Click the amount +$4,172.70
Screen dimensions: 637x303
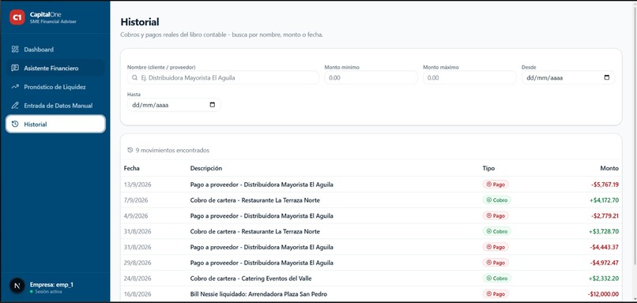[604, 200]
